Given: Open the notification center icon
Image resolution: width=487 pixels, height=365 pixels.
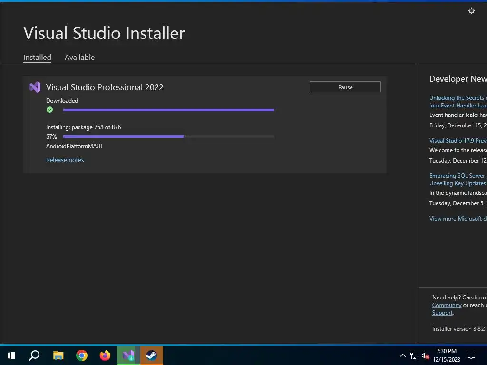Looking at the screenshot, I should 471,355.
